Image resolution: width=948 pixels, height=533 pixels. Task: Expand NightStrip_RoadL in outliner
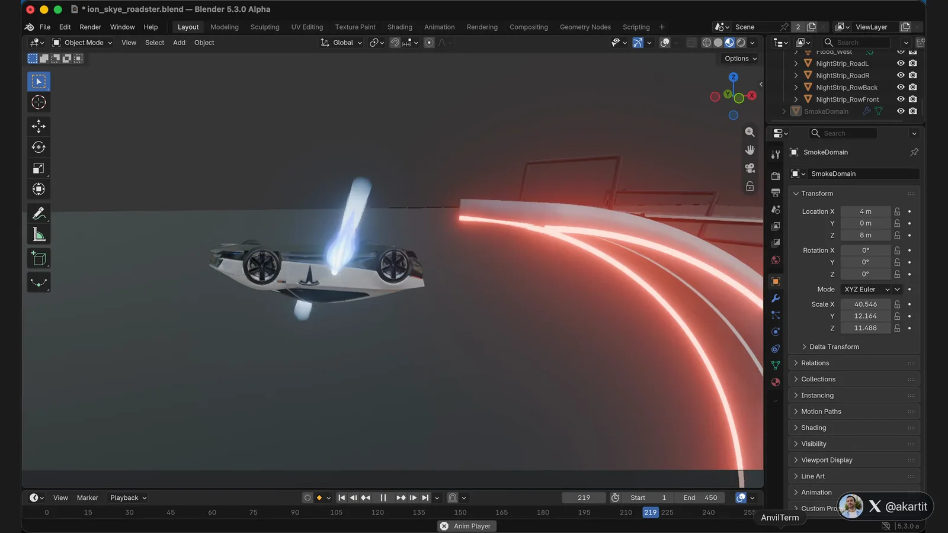(796, 63)
